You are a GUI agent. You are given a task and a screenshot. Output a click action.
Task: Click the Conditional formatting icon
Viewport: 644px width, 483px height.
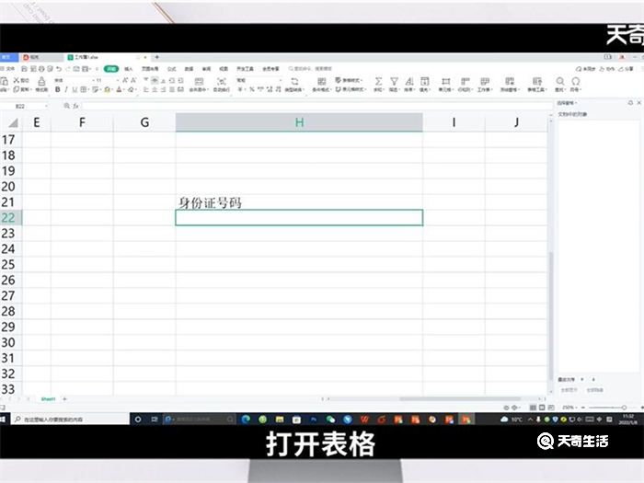[x=322, y=81]
